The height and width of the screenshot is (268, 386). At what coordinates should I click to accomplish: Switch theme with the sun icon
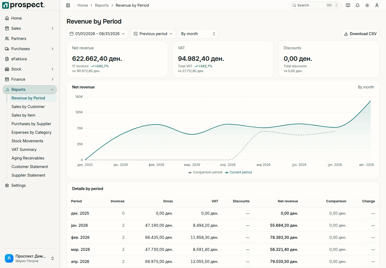click(x=367, y=5)
